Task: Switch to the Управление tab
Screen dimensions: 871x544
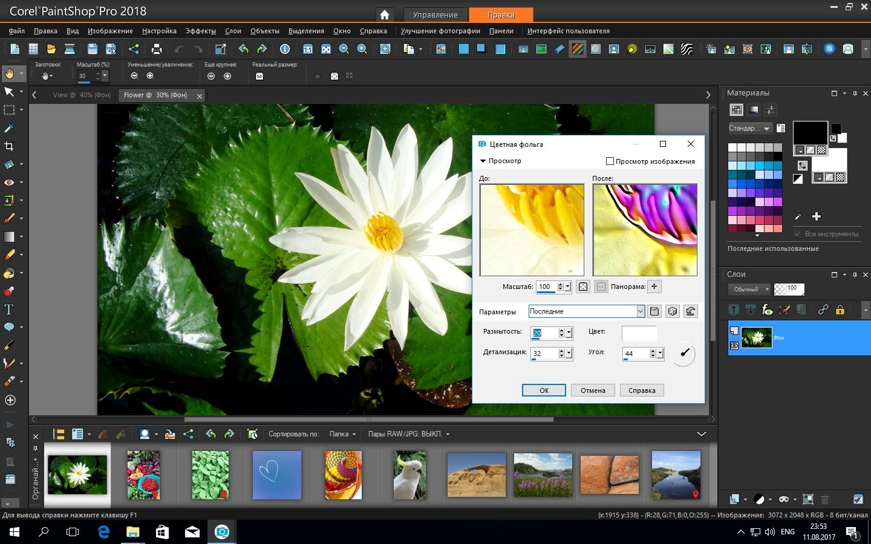Action: coord(435,15)
